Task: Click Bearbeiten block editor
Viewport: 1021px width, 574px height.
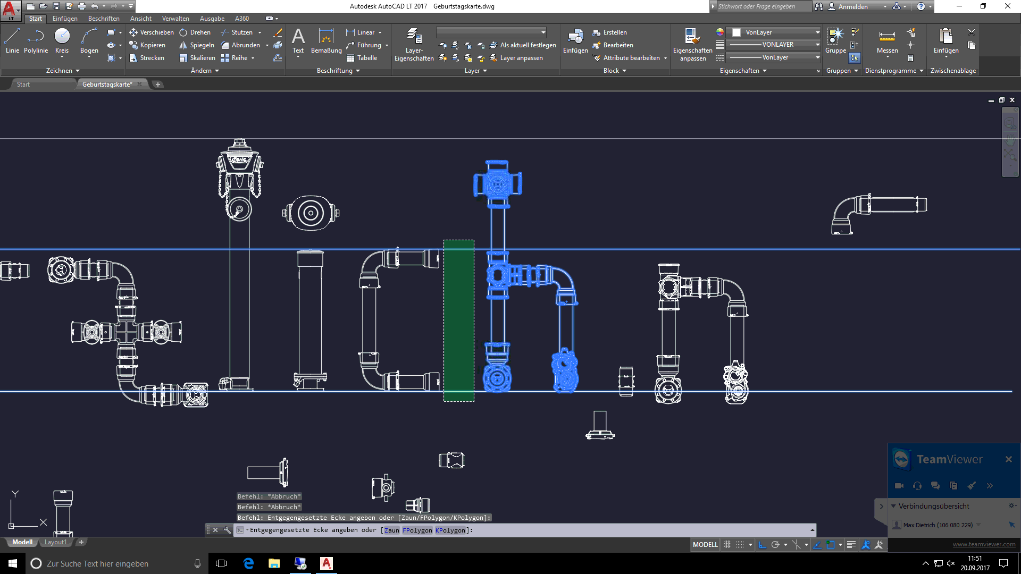Action: click(613, 45)
